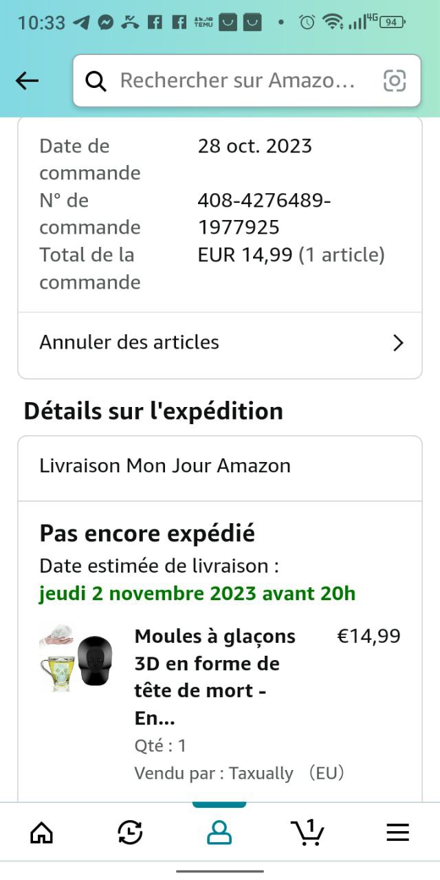Open camera lens scan icon
The image size is (440, 880).
coord(395,81)
